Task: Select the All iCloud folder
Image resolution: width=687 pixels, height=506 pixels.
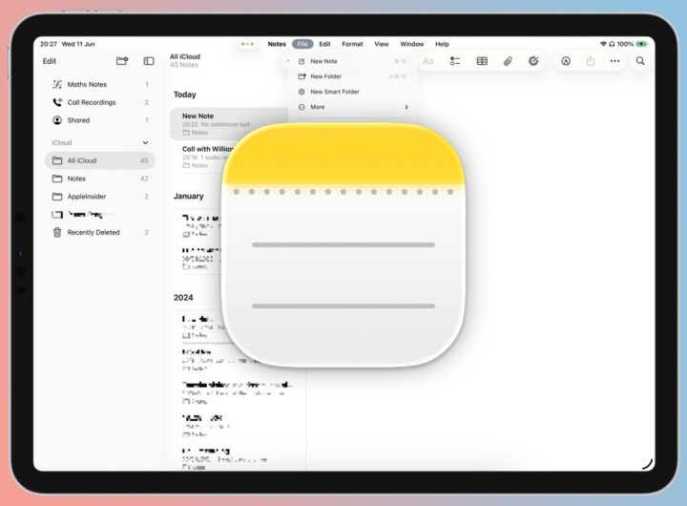Action: [x=100, y=160]
